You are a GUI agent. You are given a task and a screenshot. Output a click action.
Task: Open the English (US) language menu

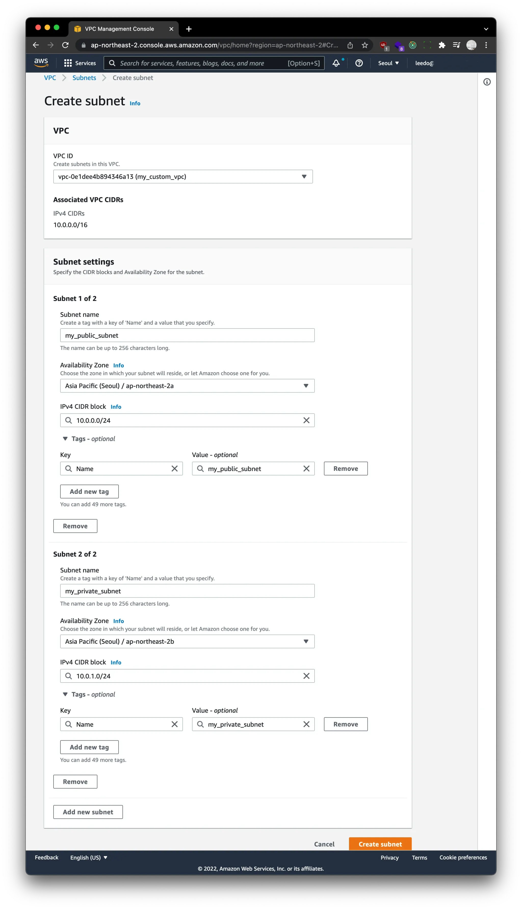click(88, 857)
